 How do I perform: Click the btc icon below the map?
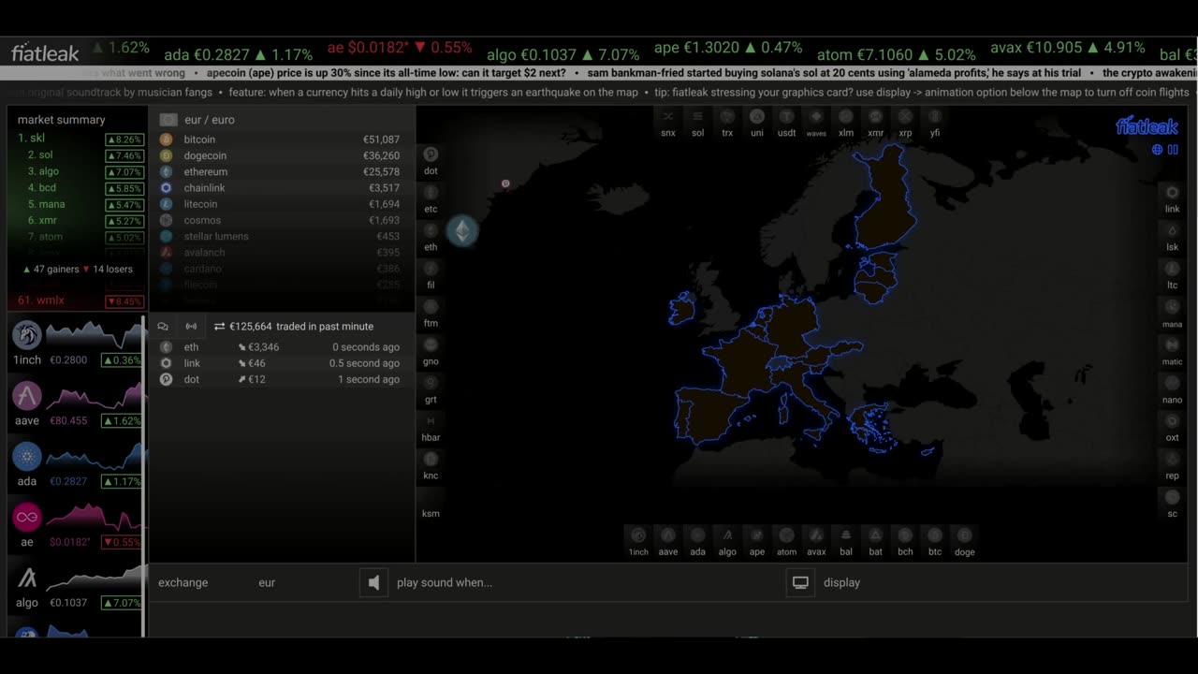(x=934, y=535)
